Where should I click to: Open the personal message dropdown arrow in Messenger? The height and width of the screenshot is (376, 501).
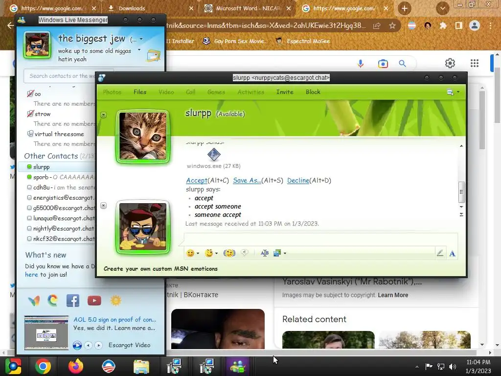tap(139, 50)
